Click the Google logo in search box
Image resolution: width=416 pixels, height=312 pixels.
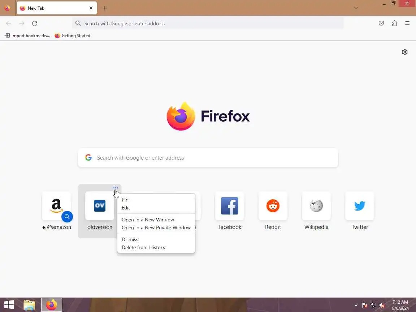tap(88, 157)
